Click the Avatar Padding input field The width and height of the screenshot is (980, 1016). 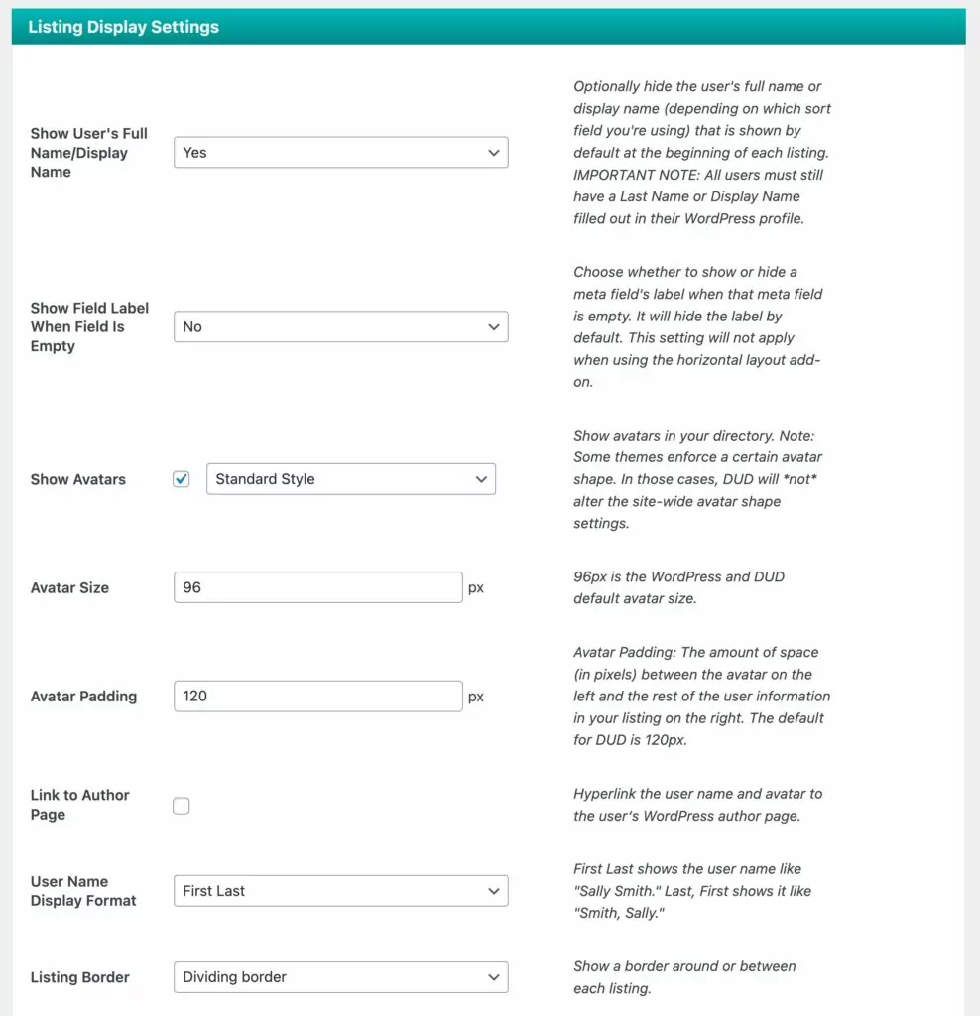(317, 697)
